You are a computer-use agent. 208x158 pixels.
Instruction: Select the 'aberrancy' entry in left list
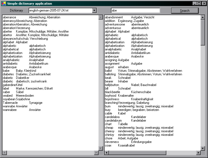click(x=25, y=21)
